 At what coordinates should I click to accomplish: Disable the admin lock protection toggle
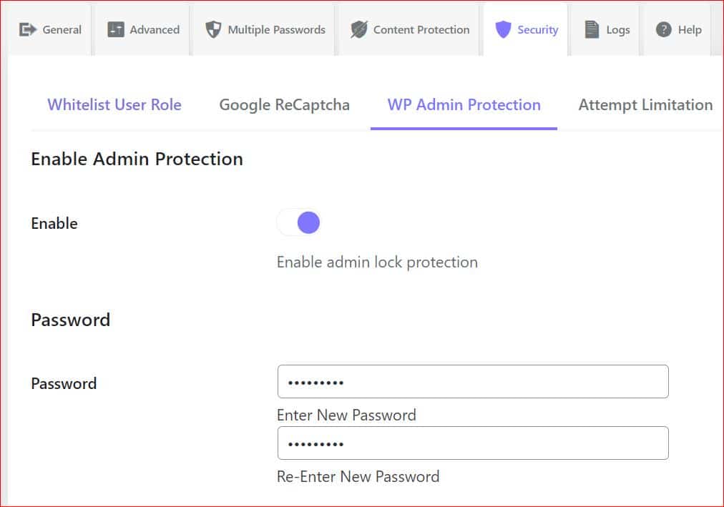coord(298,222)
